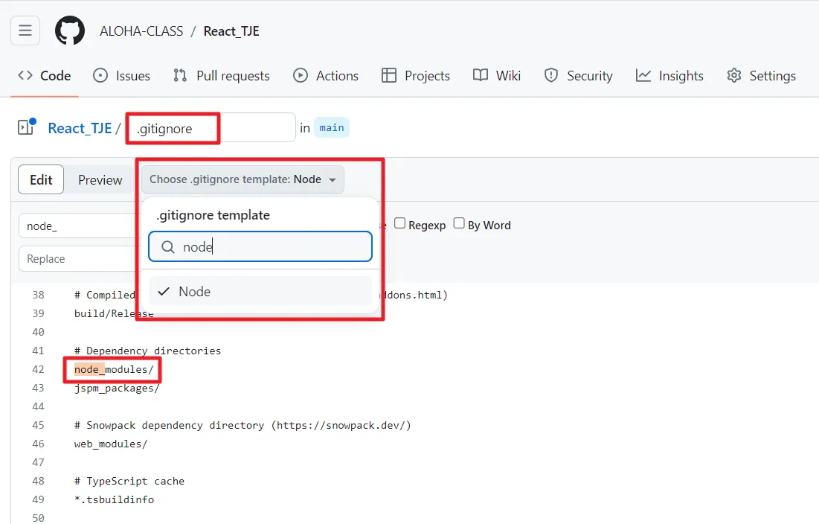Open the Security tab
Viewport: 819px width, 524px height.
pyautogui.click(x=578, y=76)
